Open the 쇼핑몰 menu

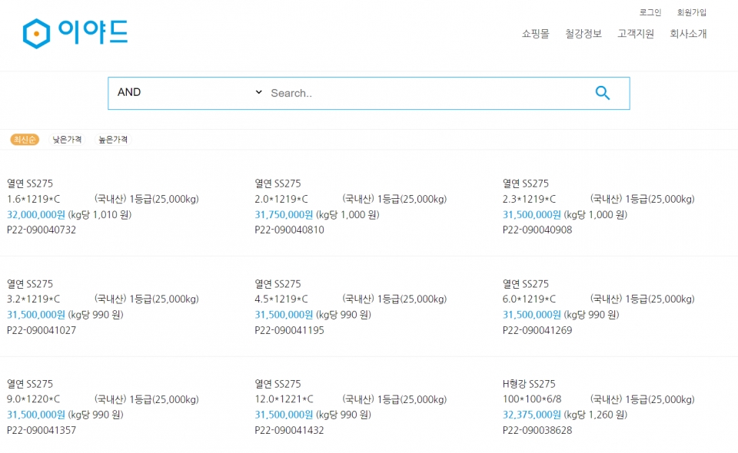click(x=535, y=34)
